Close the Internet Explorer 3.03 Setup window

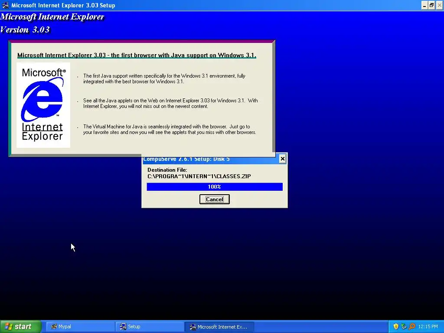[x=440, y=5]
